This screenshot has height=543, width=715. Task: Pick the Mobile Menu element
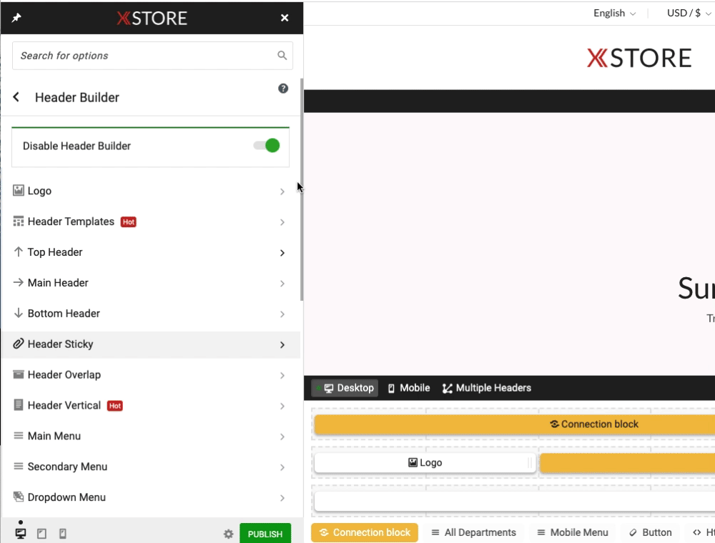pos(573,532)
